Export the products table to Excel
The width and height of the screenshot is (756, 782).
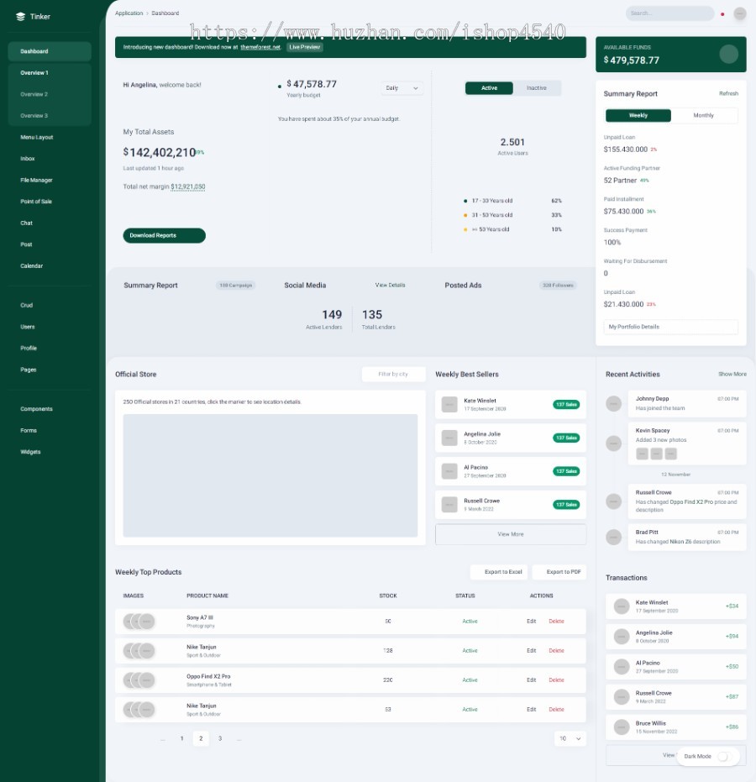(x=500, y=572)
